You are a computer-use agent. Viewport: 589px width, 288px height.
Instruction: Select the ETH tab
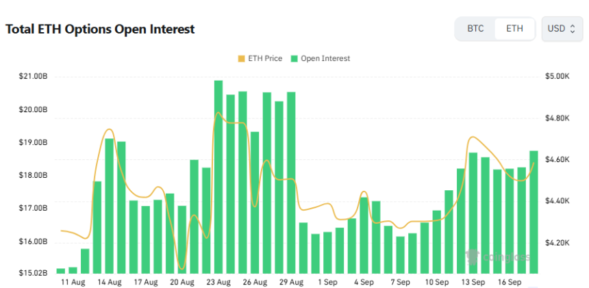514,29
